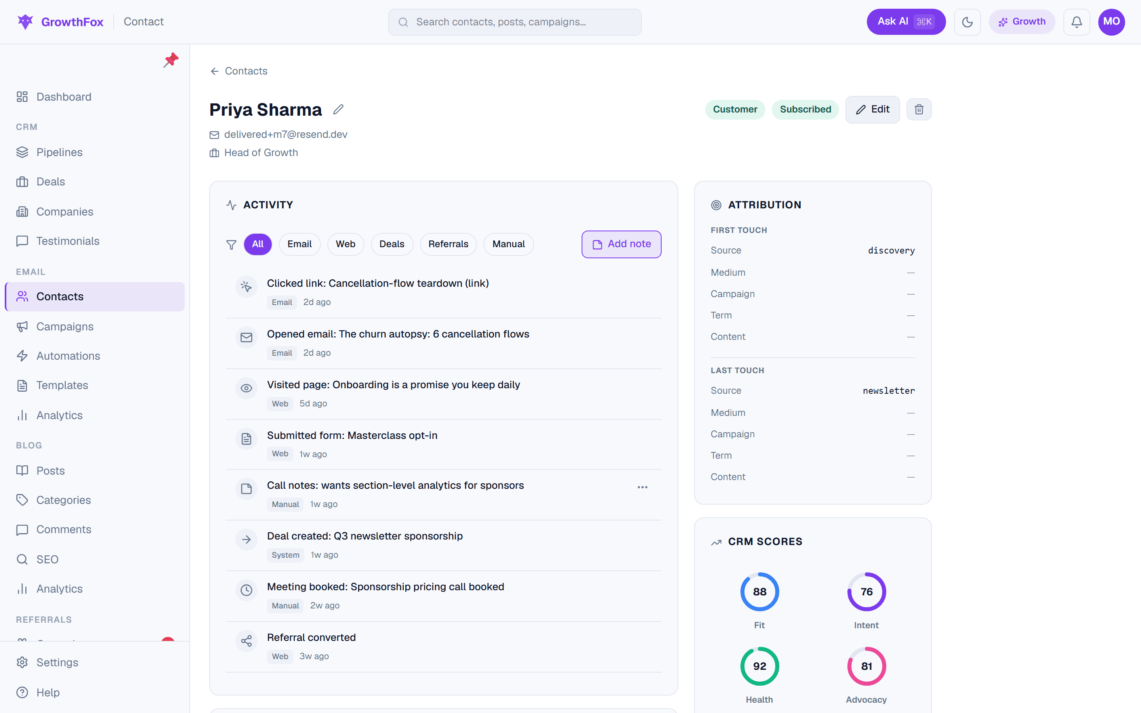Image resolution: width=1141 pixels, height=713 pixels.
Task: Open Help in sidebar
Action: [95, 693]
